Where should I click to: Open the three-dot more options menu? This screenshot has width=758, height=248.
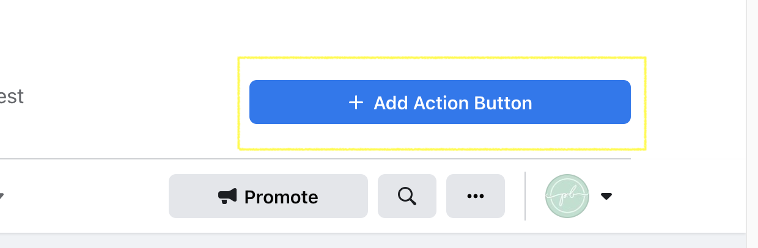476,196
